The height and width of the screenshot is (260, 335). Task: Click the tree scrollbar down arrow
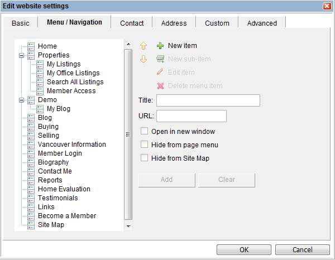pyautogui.click(x=128, y=227)
